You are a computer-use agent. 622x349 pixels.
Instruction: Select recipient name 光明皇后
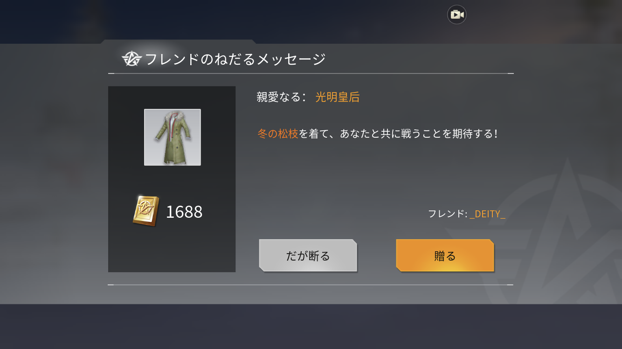pyautogui.click(x=338, y=97)
